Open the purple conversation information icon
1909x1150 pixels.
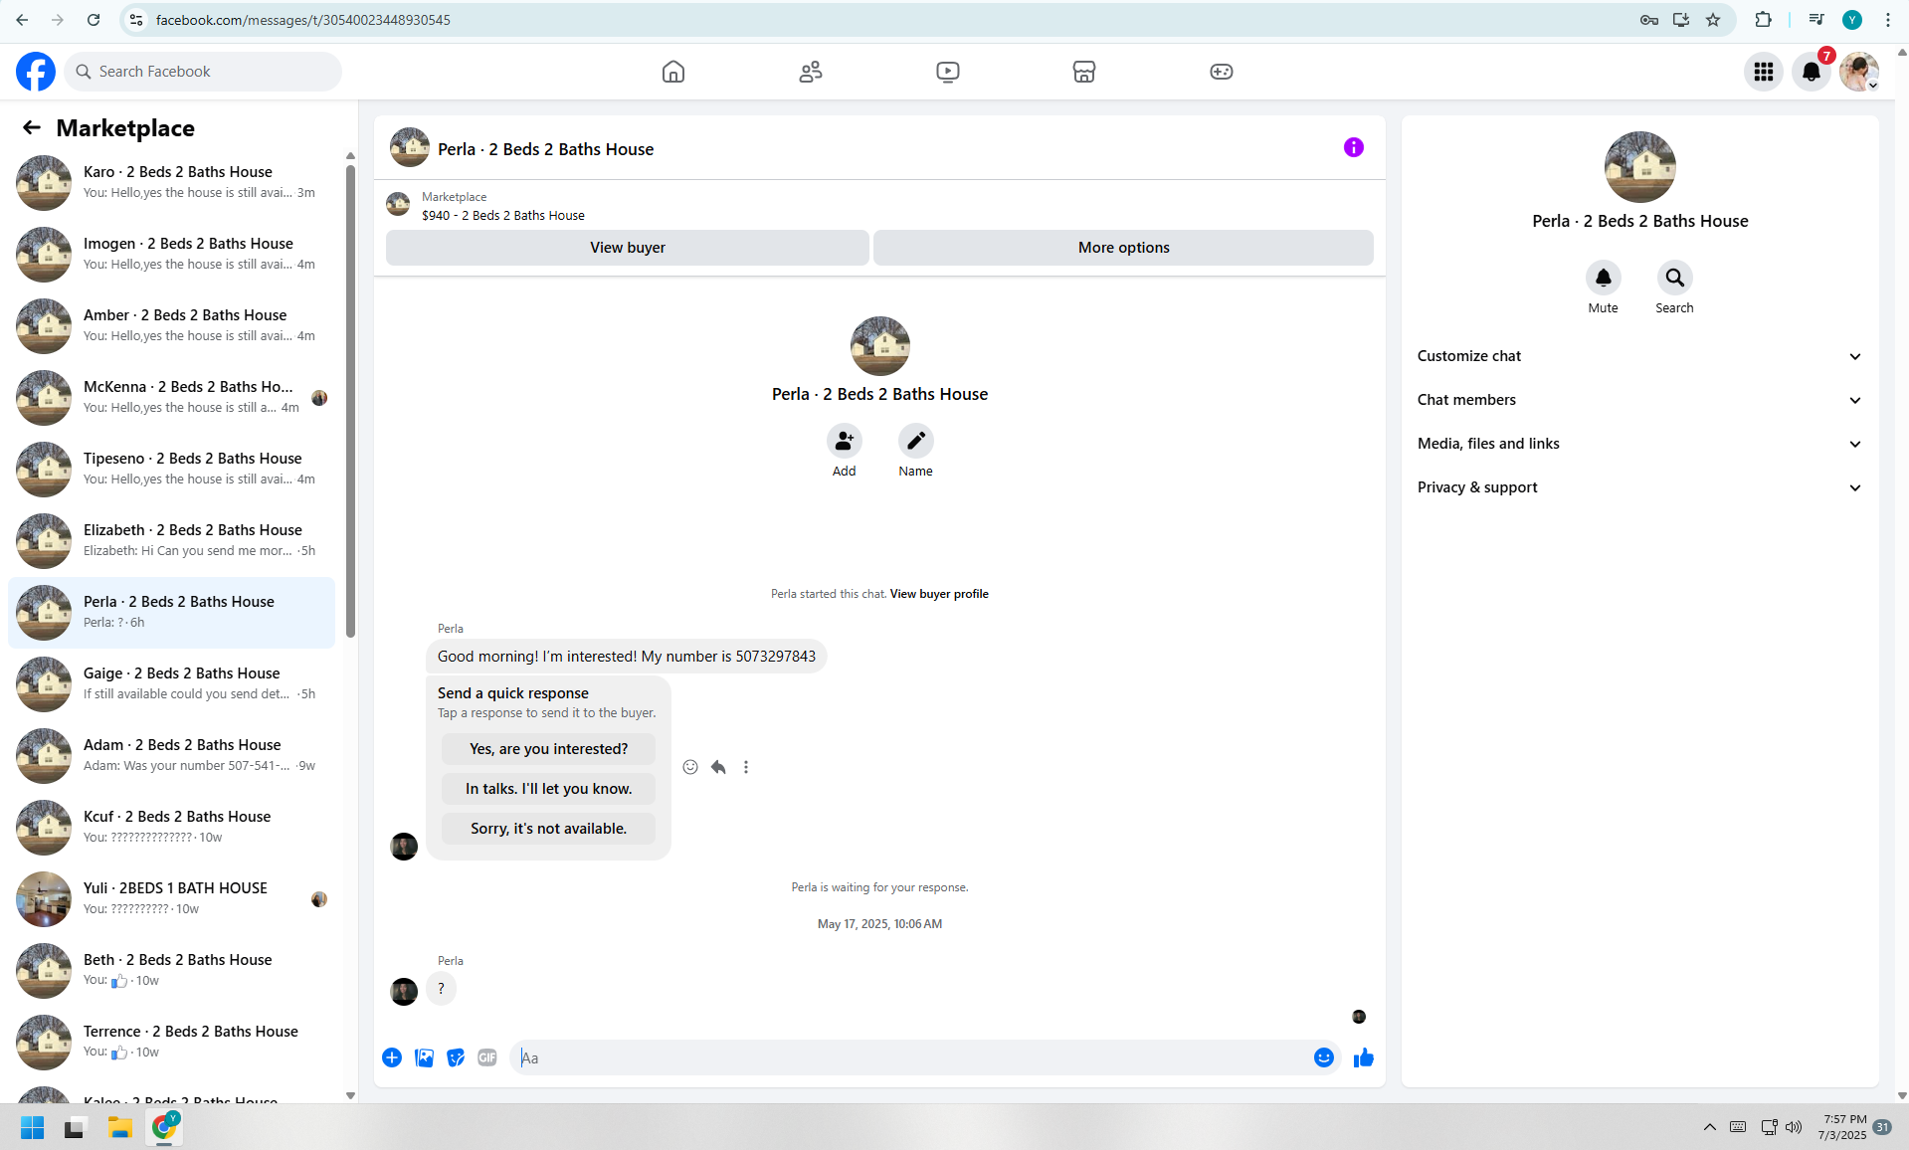click(1354, 147)
